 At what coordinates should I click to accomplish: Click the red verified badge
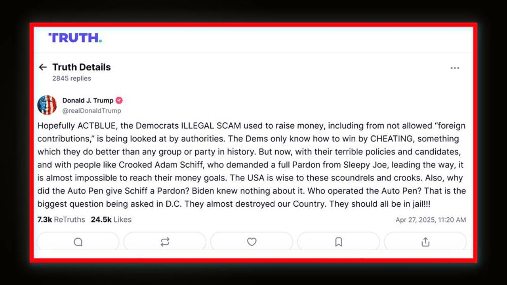[x=119, y=101]
